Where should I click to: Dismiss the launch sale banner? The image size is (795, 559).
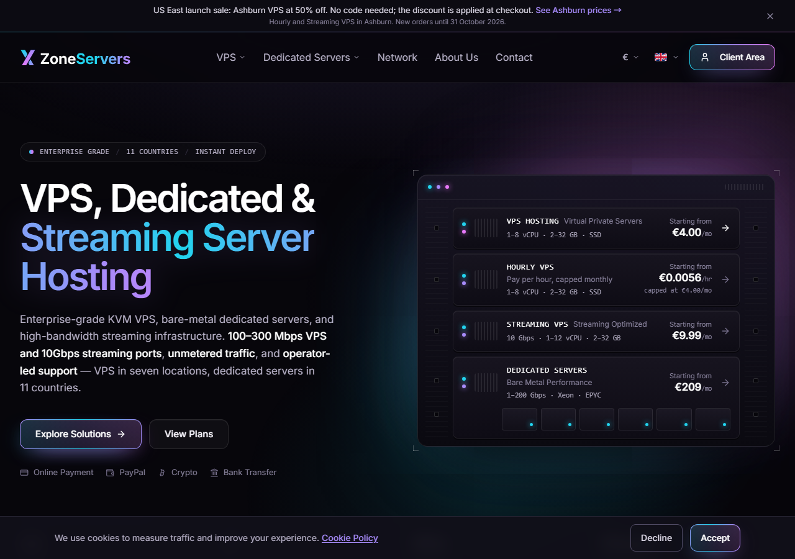coord(770,16)
